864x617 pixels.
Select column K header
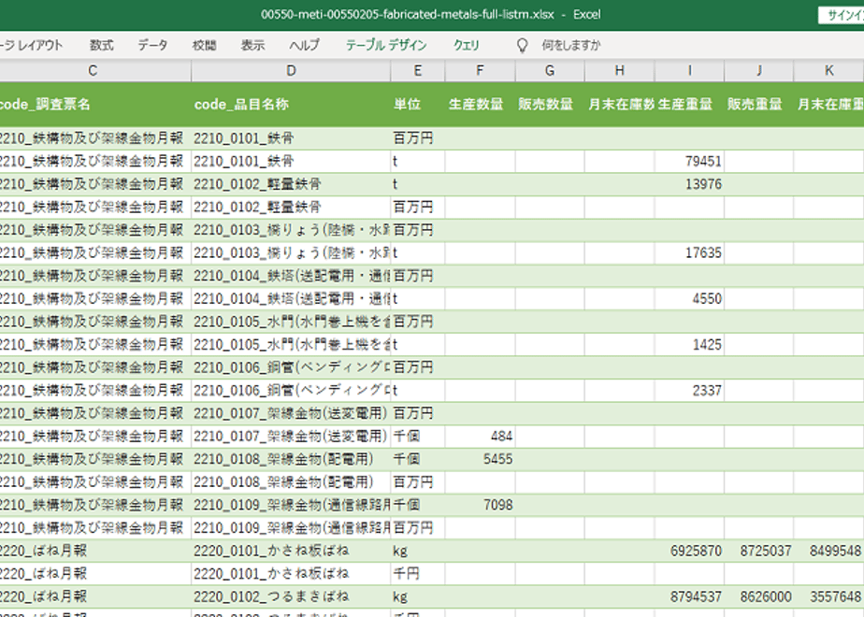point(828,70)
